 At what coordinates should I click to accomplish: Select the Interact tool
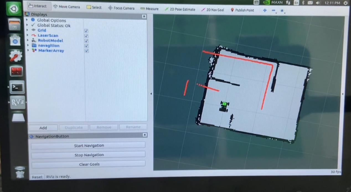(x=37, y=6)
